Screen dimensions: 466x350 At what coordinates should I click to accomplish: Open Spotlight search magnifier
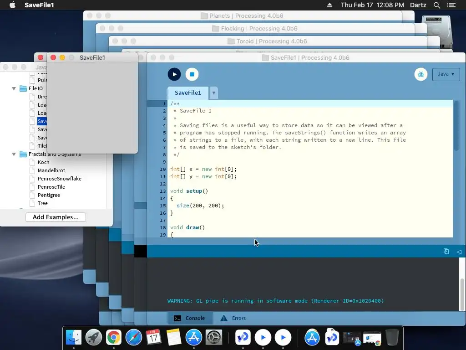click(436, 5)
